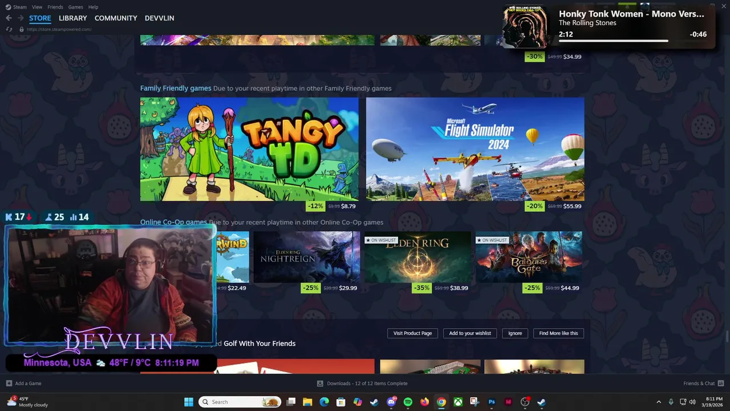Image resolution: width=730 pixels, height=411 pixels.
Task: Open the Elden Ring Nightreign capsule
Action: tap(307, 257)
